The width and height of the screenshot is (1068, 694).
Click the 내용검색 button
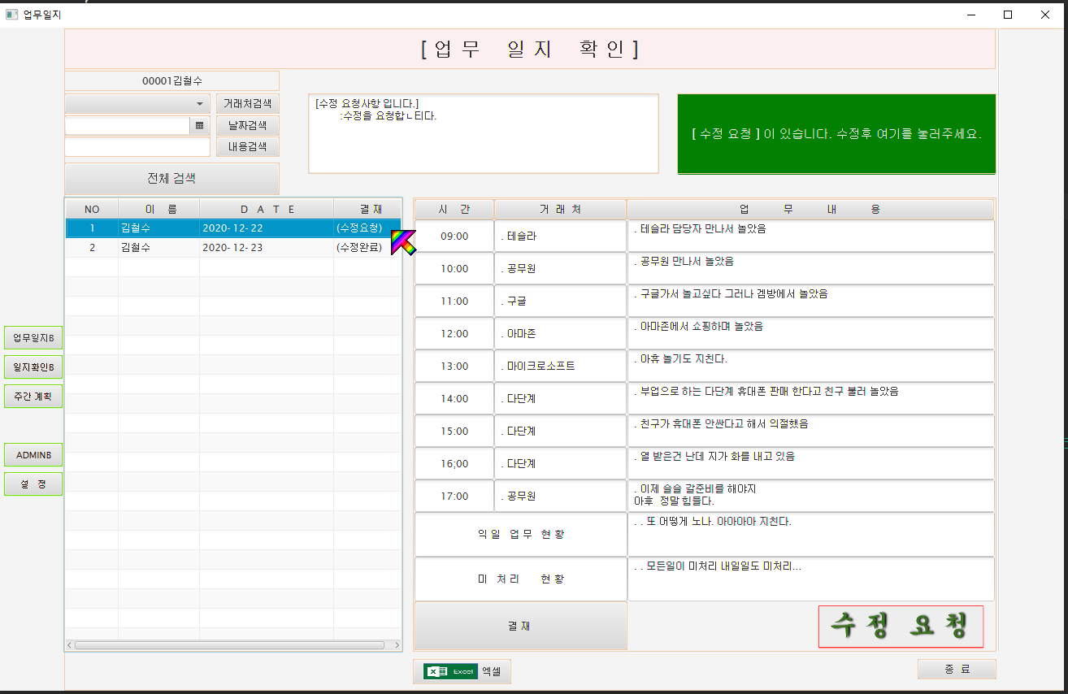248,146
